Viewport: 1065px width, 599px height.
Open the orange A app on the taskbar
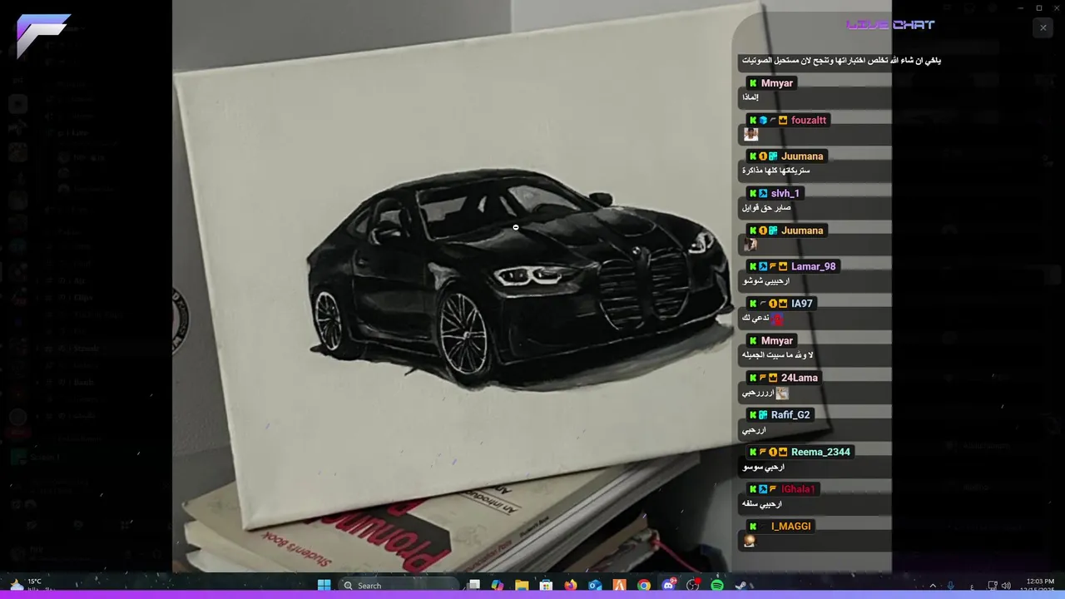(619, 586)
